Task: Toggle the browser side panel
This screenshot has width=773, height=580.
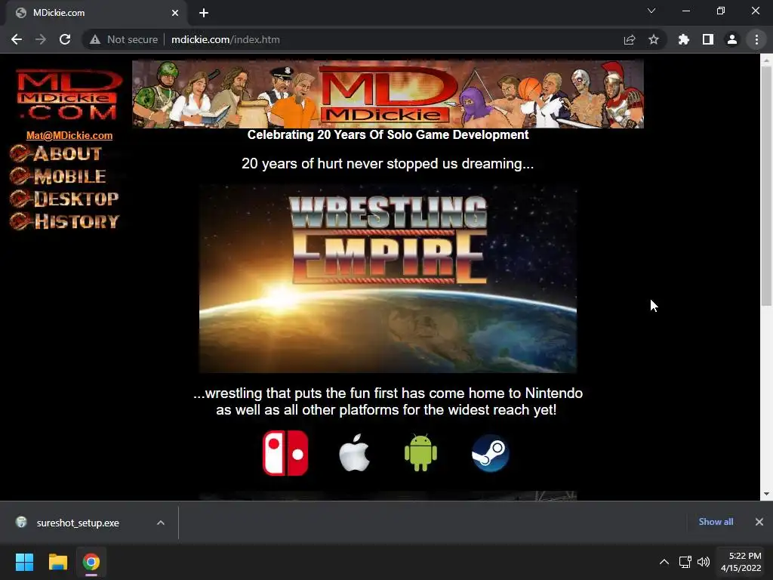Action: 708,39
